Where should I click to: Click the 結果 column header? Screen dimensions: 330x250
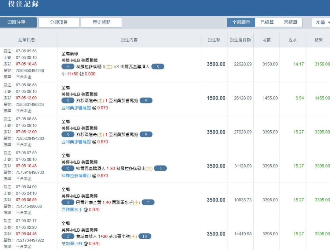coord(319,40)
